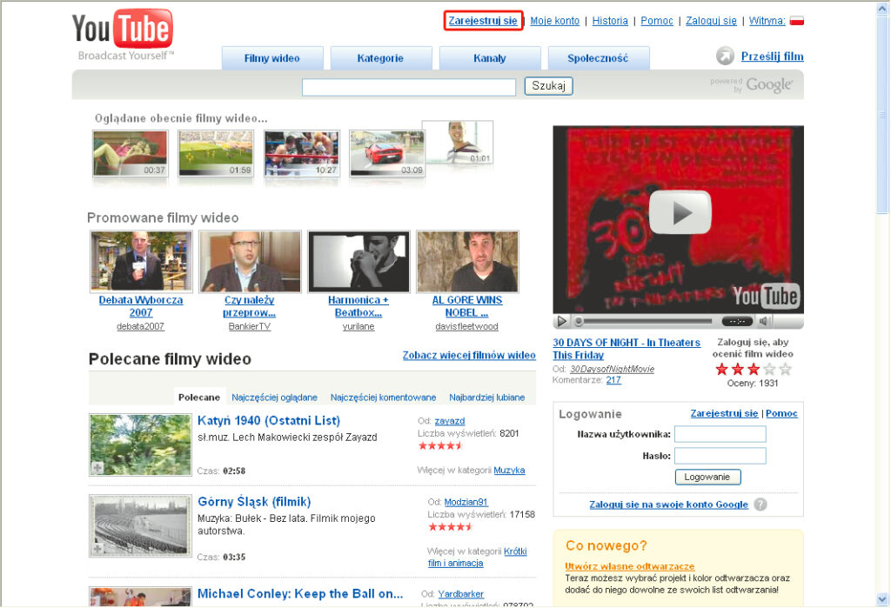
Task: Click the YouTube logo
Action: coord(123,31)
